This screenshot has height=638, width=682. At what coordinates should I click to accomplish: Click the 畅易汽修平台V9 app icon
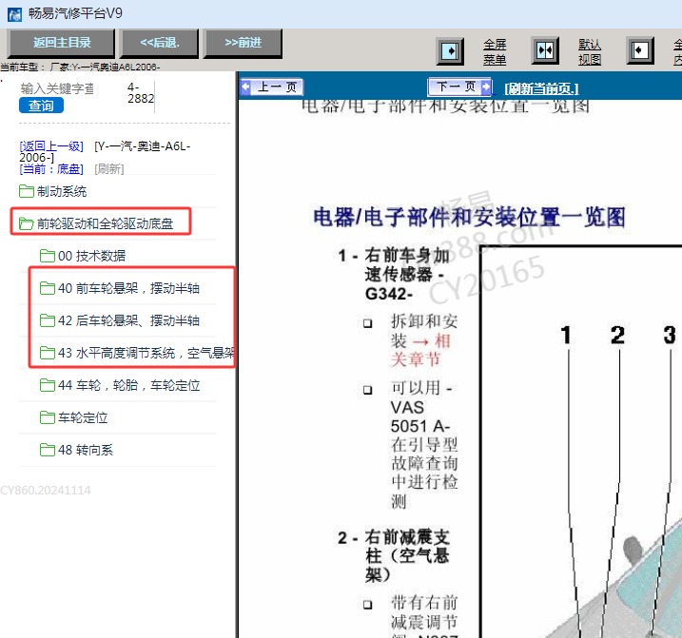[15, 14]
